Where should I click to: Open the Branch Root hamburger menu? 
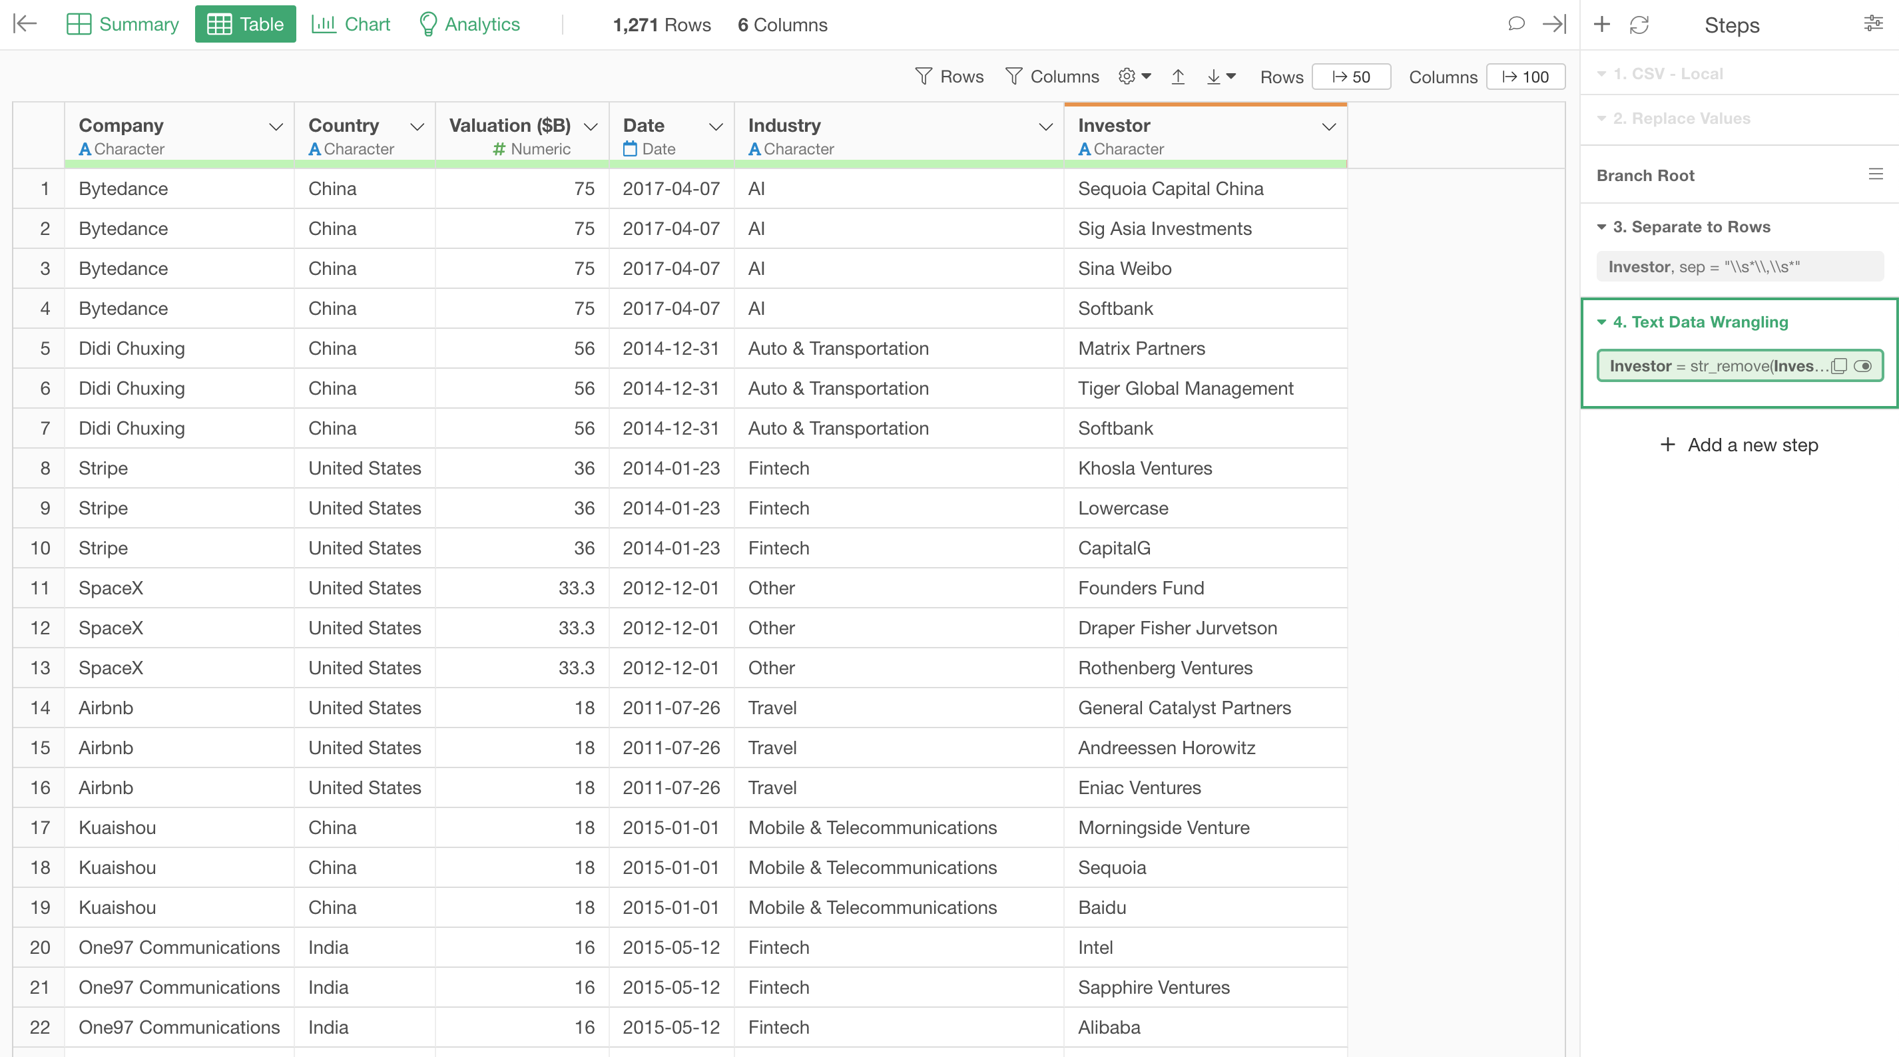tap(1876, 174)
